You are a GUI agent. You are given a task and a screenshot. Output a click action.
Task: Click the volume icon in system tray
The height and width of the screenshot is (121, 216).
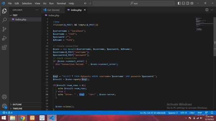201,118
